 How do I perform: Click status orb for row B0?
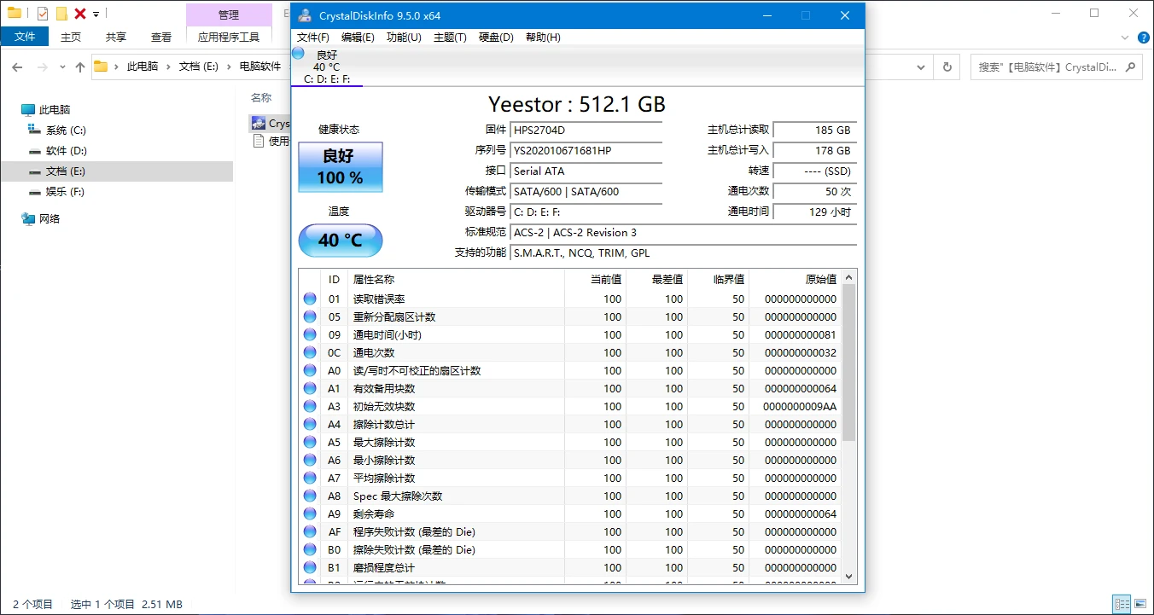(x=310, y=549)
